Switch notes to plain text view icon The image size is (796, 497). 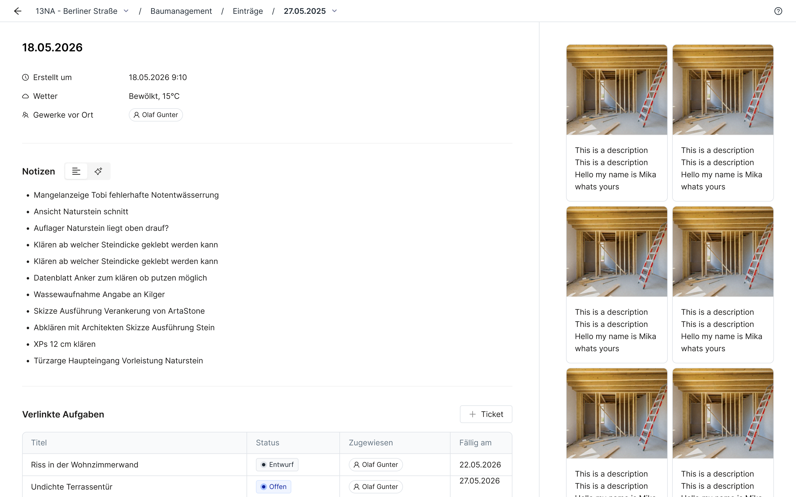point(76,171)
